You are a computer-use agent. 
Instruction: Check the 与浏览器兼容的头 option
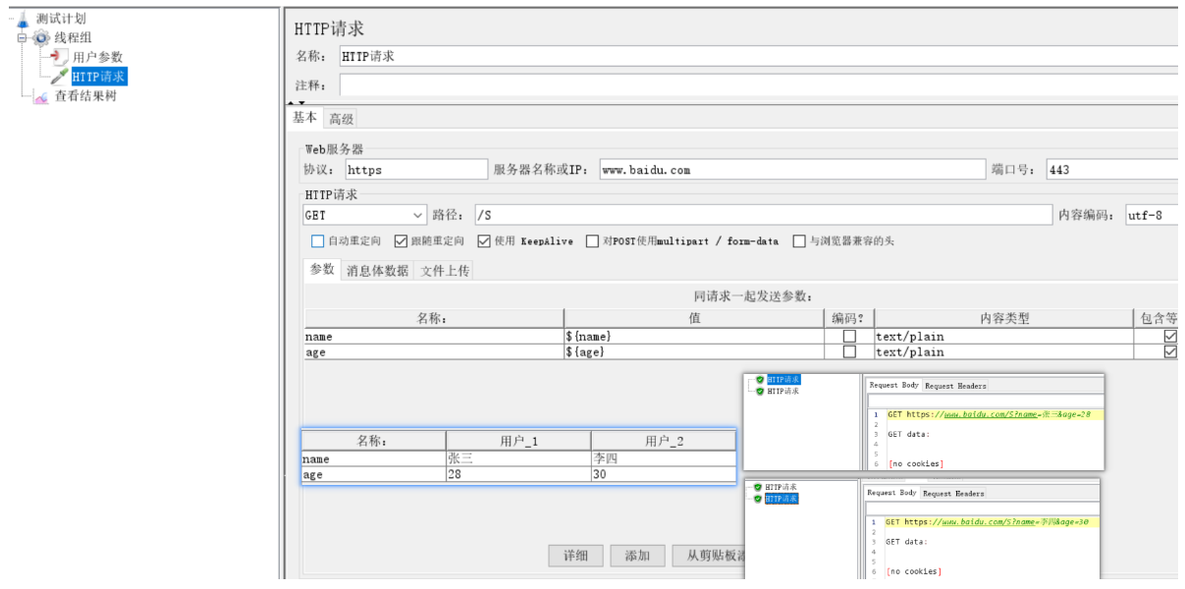tap(799, 241)
